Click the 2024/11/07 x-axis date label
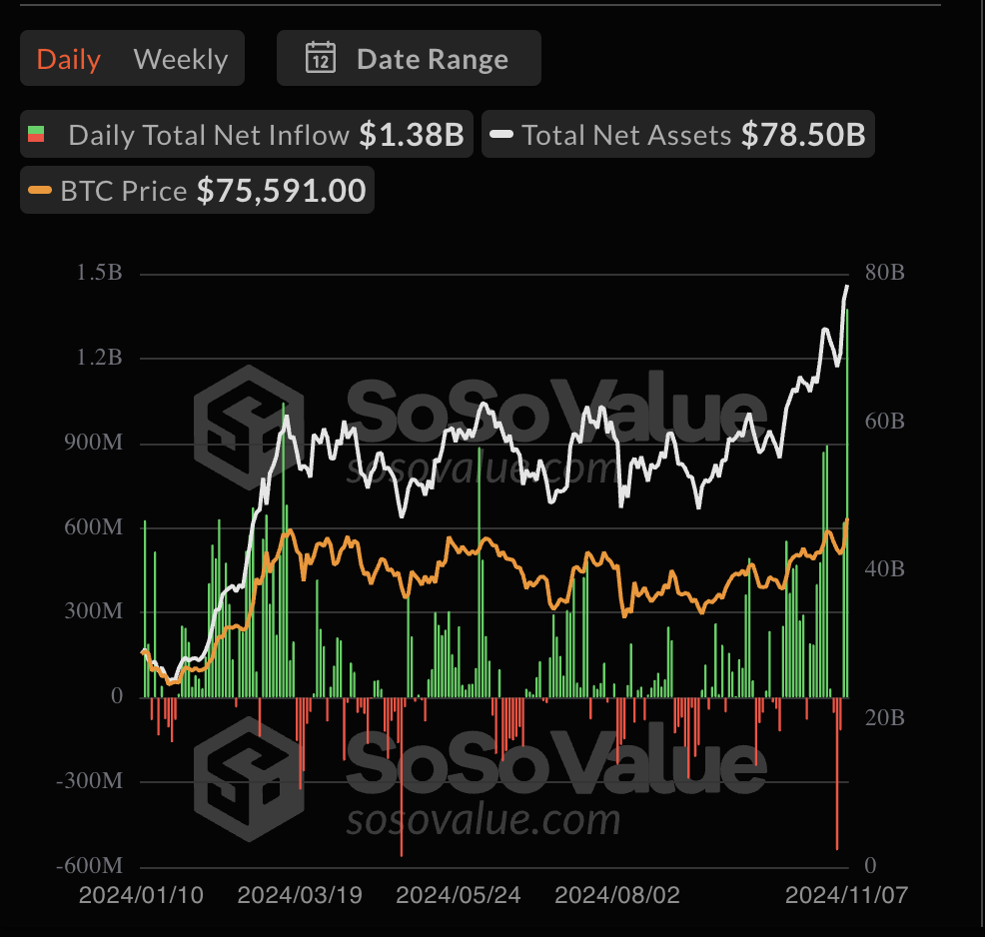The width and height of the screenshot is (985, 937). click(x=846, y=895)
